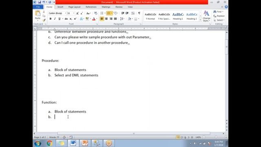The width and height of the screenshot is (261, 147).
Task: Switch to Web Layout view icon
Action: coord(185,137)
